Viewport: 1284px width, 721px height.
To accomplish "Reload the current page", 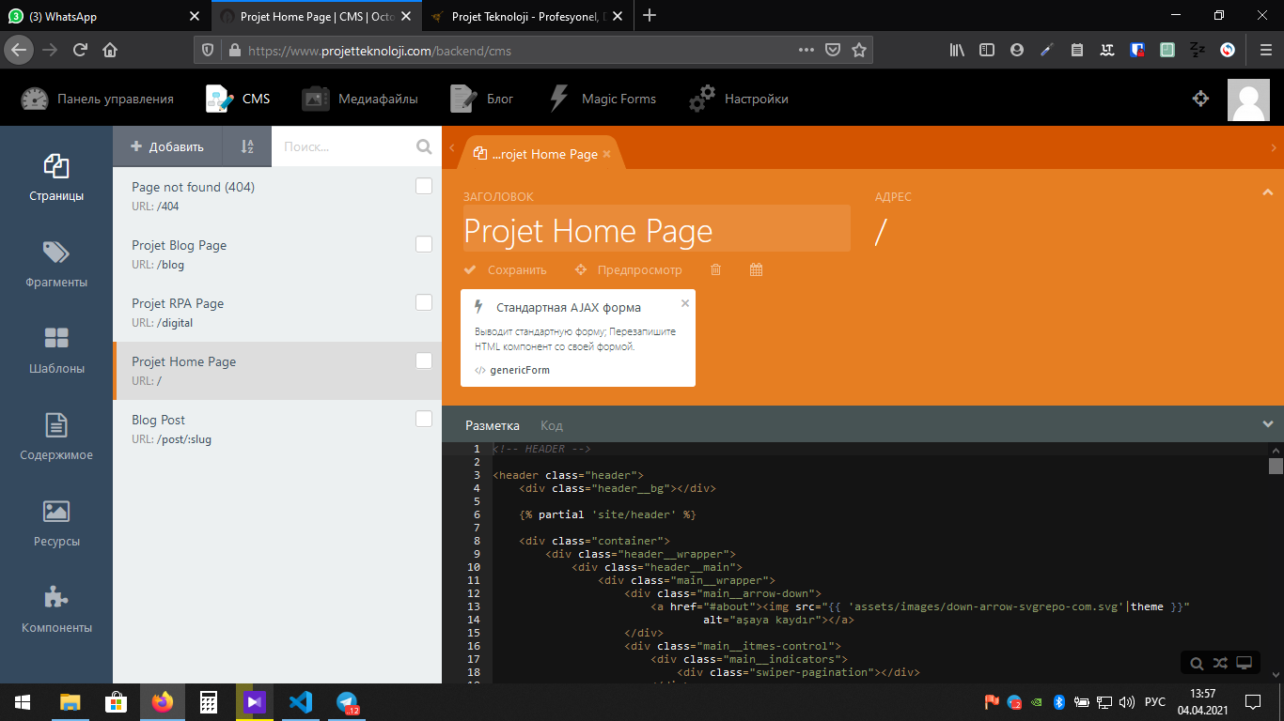I will point(80,51).
